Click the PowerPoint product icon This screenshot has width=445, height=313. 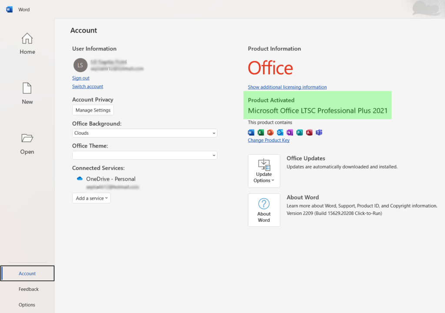270,132
